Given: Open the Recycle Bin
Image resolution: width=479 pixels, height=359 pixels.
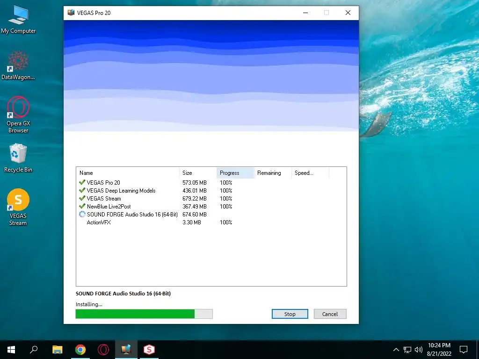Looking at the screenshot, I should tap(18, 158).
